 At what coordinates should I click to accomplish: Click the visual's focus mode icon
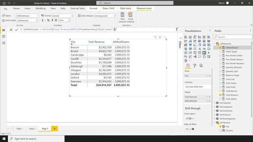(160, 37)
